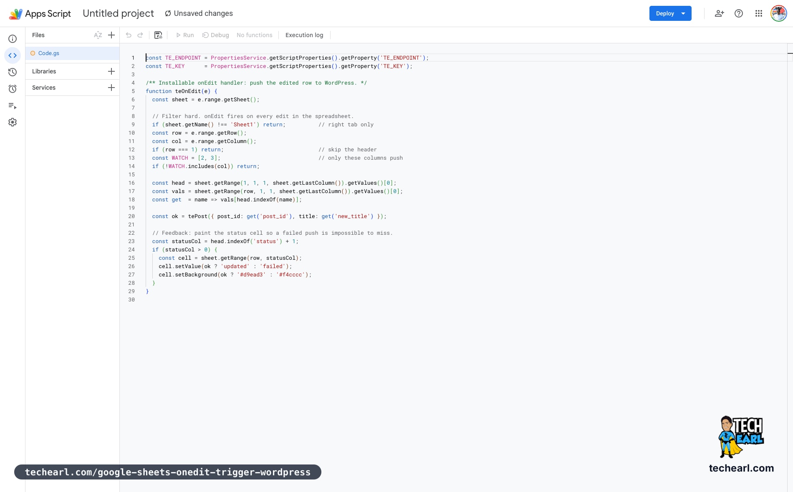The height and width of the screenshot is (492, 793).
Task: Click the Files panel header
Action: pyautogui.click(x=38, y=35)
